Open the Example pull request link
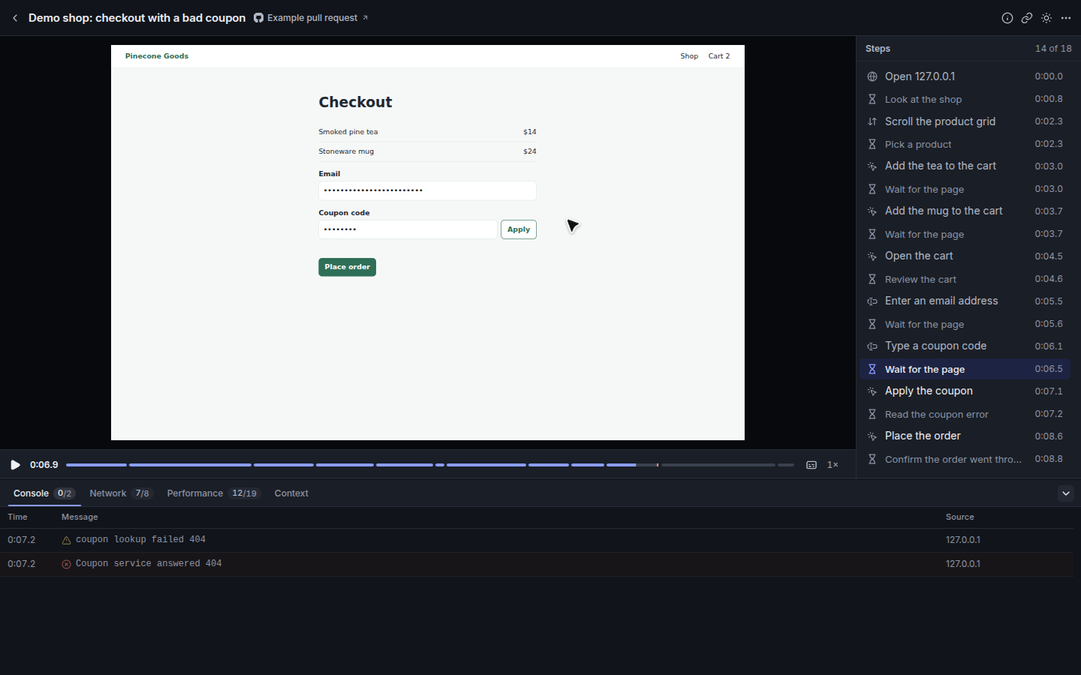The width and height of the screenshot is (1081, 675). point(312,18)
